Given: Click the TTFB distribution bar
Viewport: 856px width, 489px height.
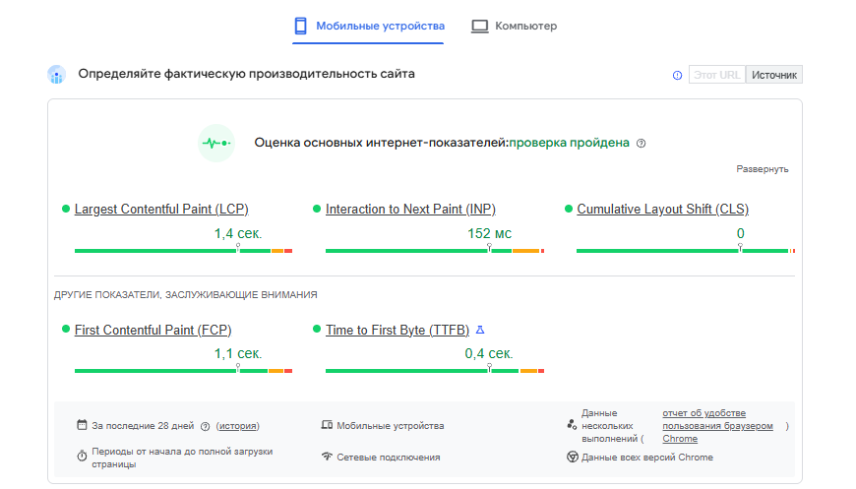Looking at the screenshot, I should click(435, 371).
